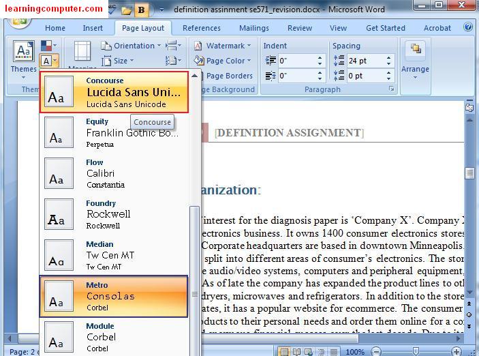Click the document vertical scrollbar thumb
The width and height of the screenshot is (479, 356).
tap(470, 173)
